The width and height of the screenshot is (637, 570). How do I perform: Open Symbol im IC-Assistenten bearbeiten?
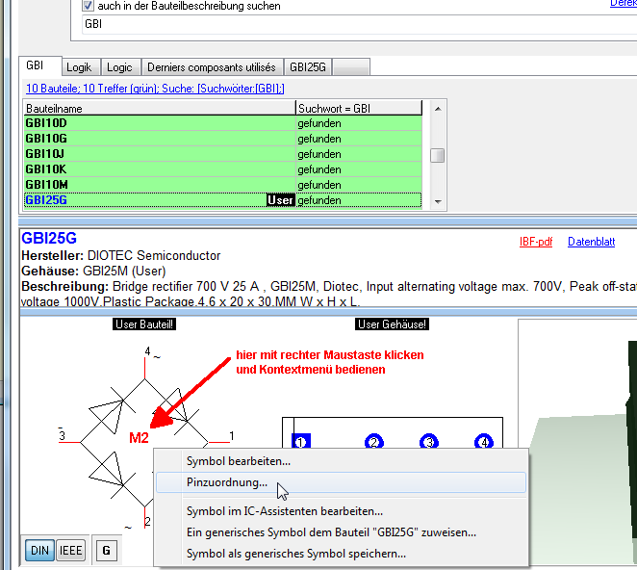284,511
